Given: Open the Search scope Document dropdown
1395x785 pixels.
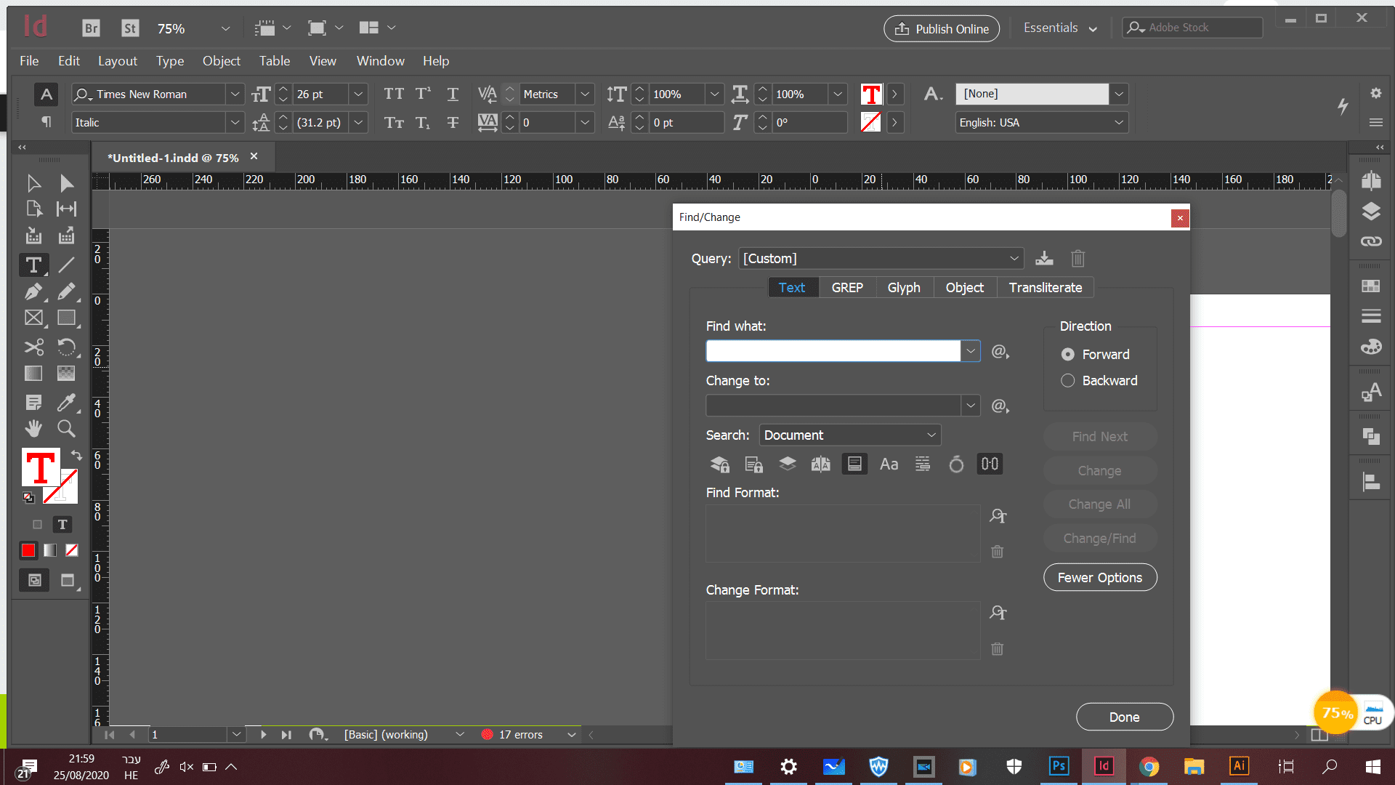Looking at the screenshot, I should [x=850, y=435].
